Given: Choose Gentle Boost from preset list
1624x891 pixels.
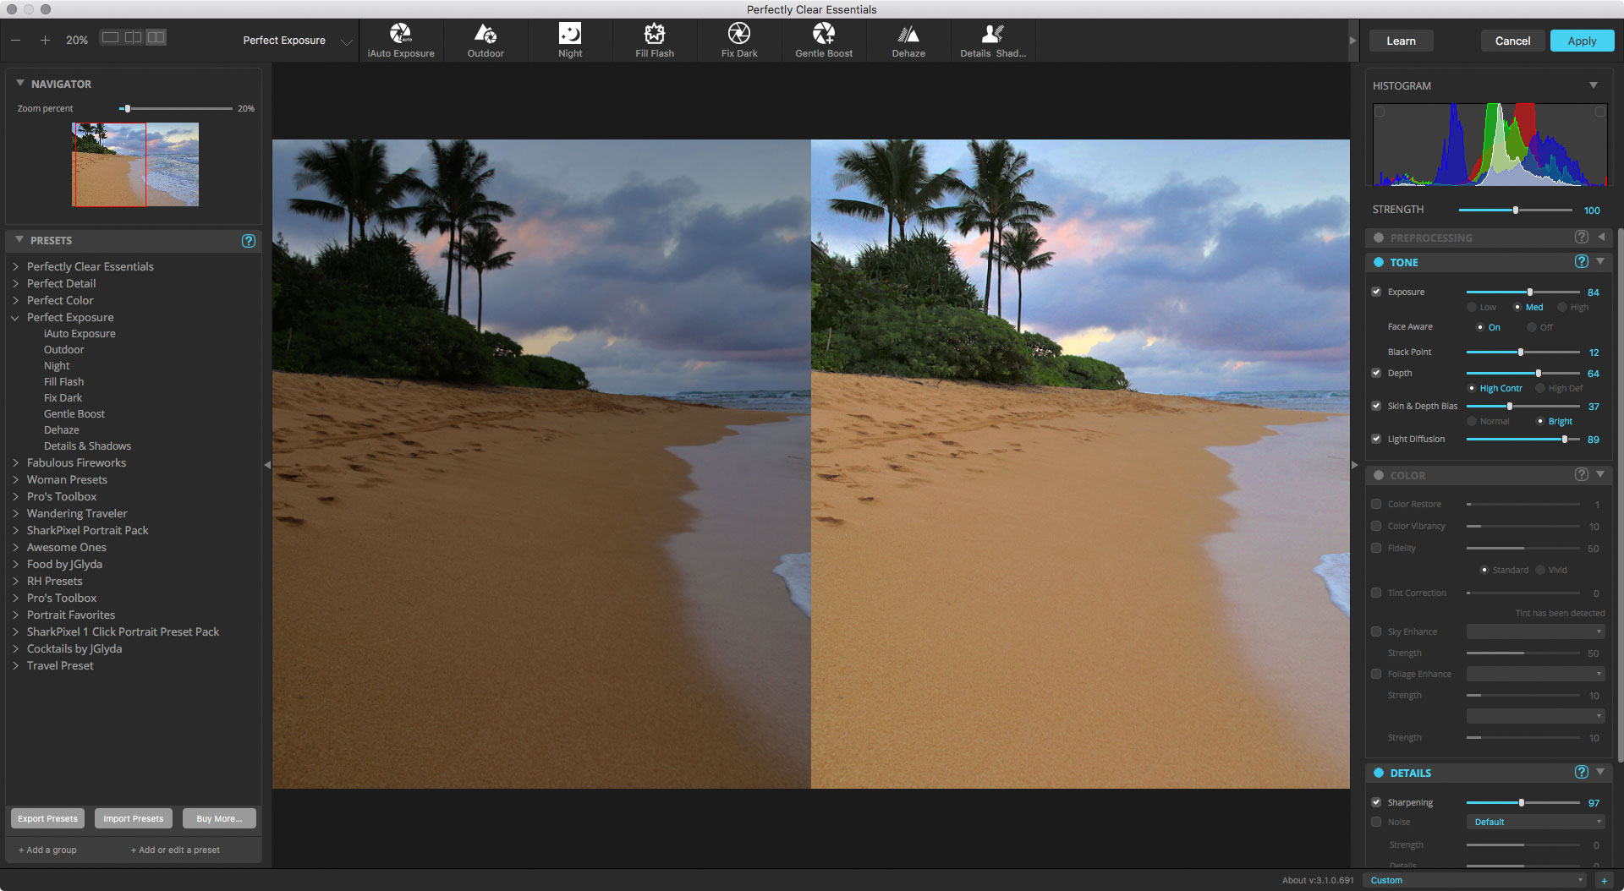Looking at the screenshot, I should [74, 413].
